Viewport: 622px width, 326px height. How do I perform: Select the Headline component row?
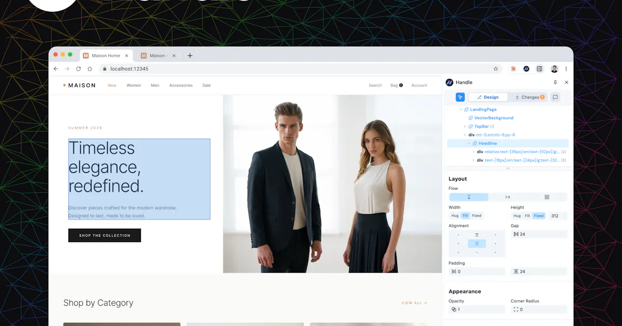(508, 143)
